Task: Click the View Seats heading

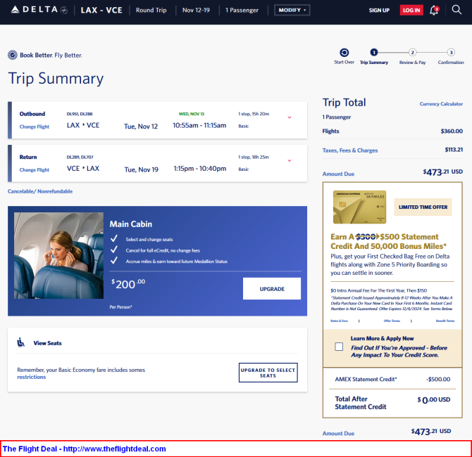Action: tap(48, 343)
